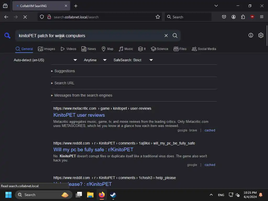Viewport: 268px width, 201px height.
Task: Open Save to Pocket icon
Action: (x=224, y=17)
